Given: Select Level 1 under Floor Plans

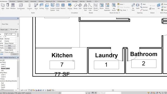Looking at the screenshot, I should pyautogui.click(x=3, y=64).
